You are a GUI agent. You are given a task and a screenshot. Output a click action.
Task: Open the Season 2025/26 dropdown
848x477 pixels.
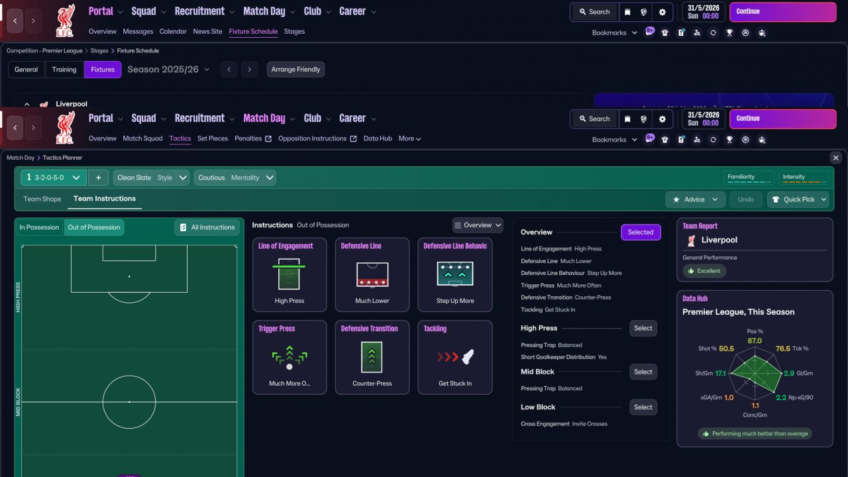[x=168, y=70]
